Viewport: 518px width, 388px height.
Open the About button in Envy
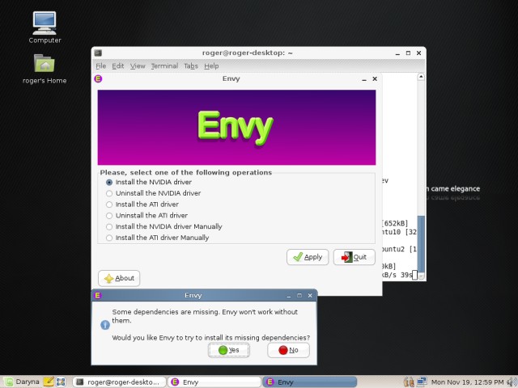[119, 278]
